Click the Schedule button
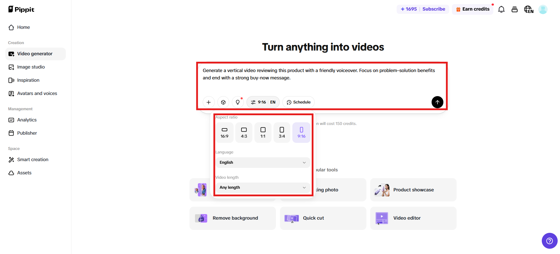 coord(299,102)
